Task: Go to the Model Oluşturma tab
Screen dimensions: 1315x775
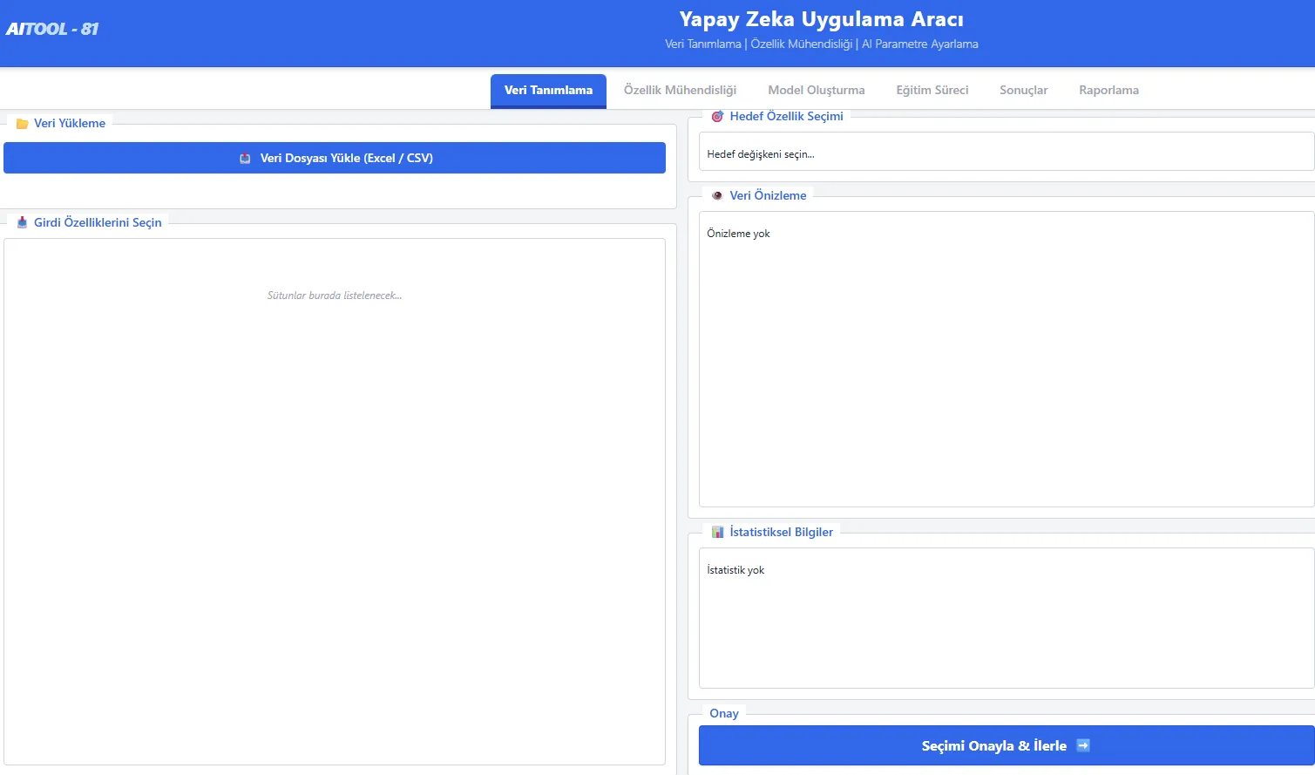Action: pyautogui.click(x=816, y=91)
